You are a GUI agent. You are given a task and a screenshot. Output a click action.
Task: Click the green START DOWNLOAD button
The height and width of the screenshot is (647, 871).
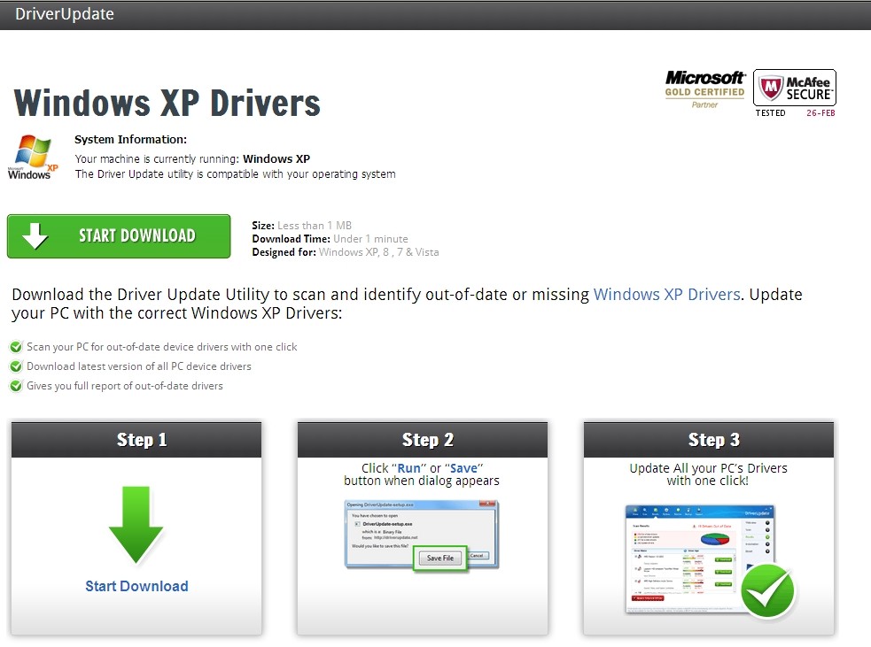tap(119, 236)
